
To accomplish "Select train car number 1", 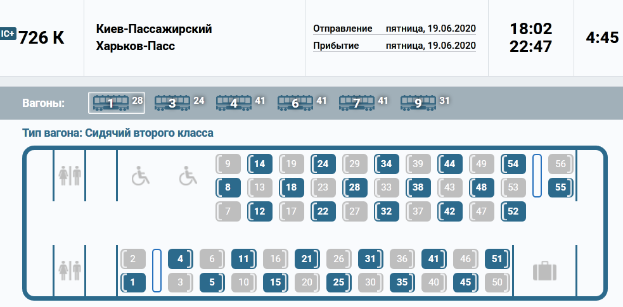I will click(x=116, y=102).
